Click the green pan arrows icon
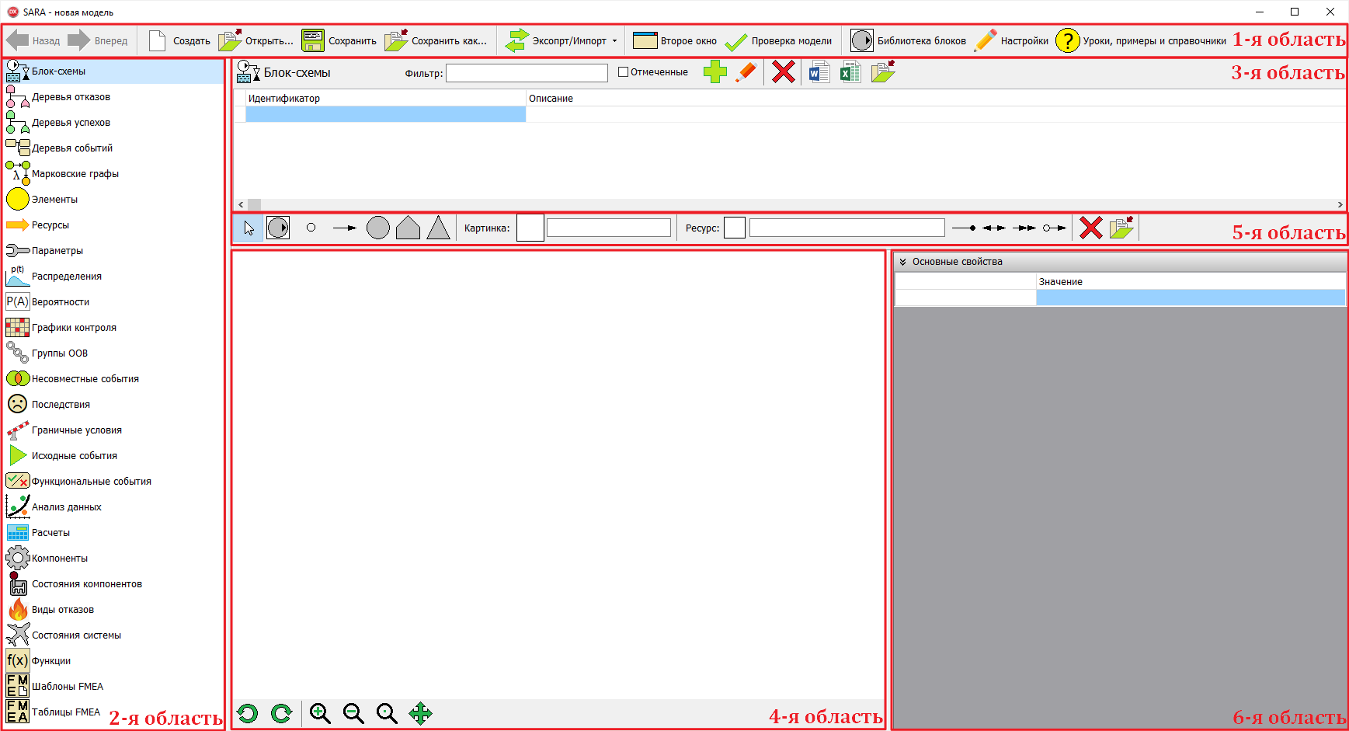This screenshot has width=1349, height=731. click(420, 713)
